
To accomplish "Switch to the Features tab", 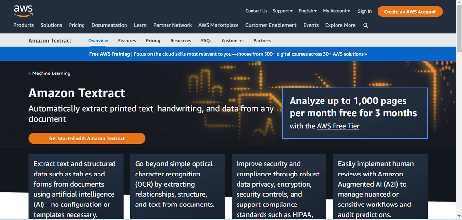I will 127,41.
